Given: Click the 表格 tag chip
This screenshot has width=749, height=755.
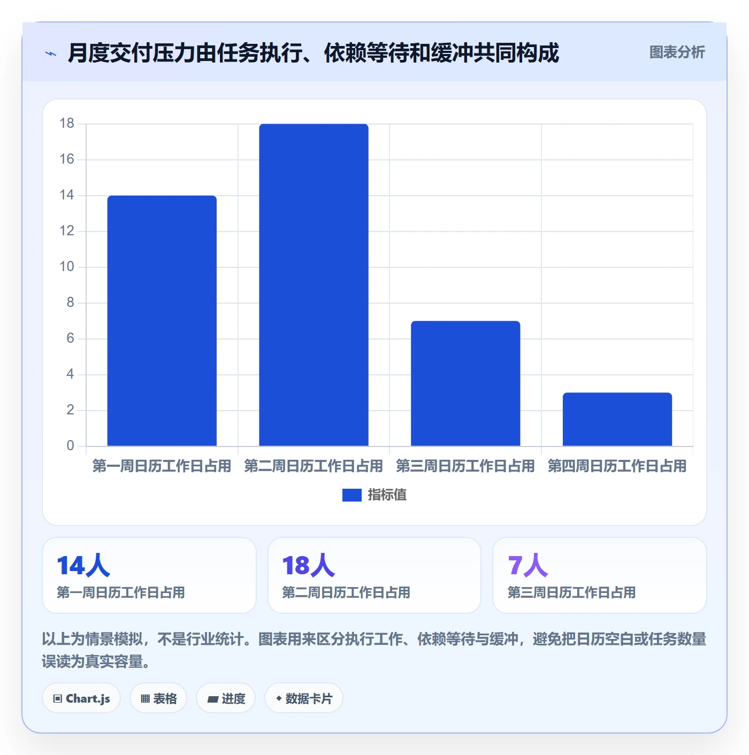Looking at the screenshot, I should [158, 698].
